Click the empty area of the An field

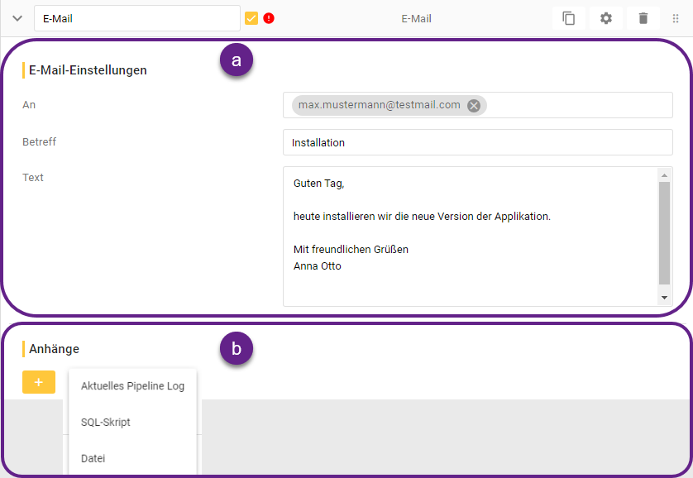coord(579,105)
